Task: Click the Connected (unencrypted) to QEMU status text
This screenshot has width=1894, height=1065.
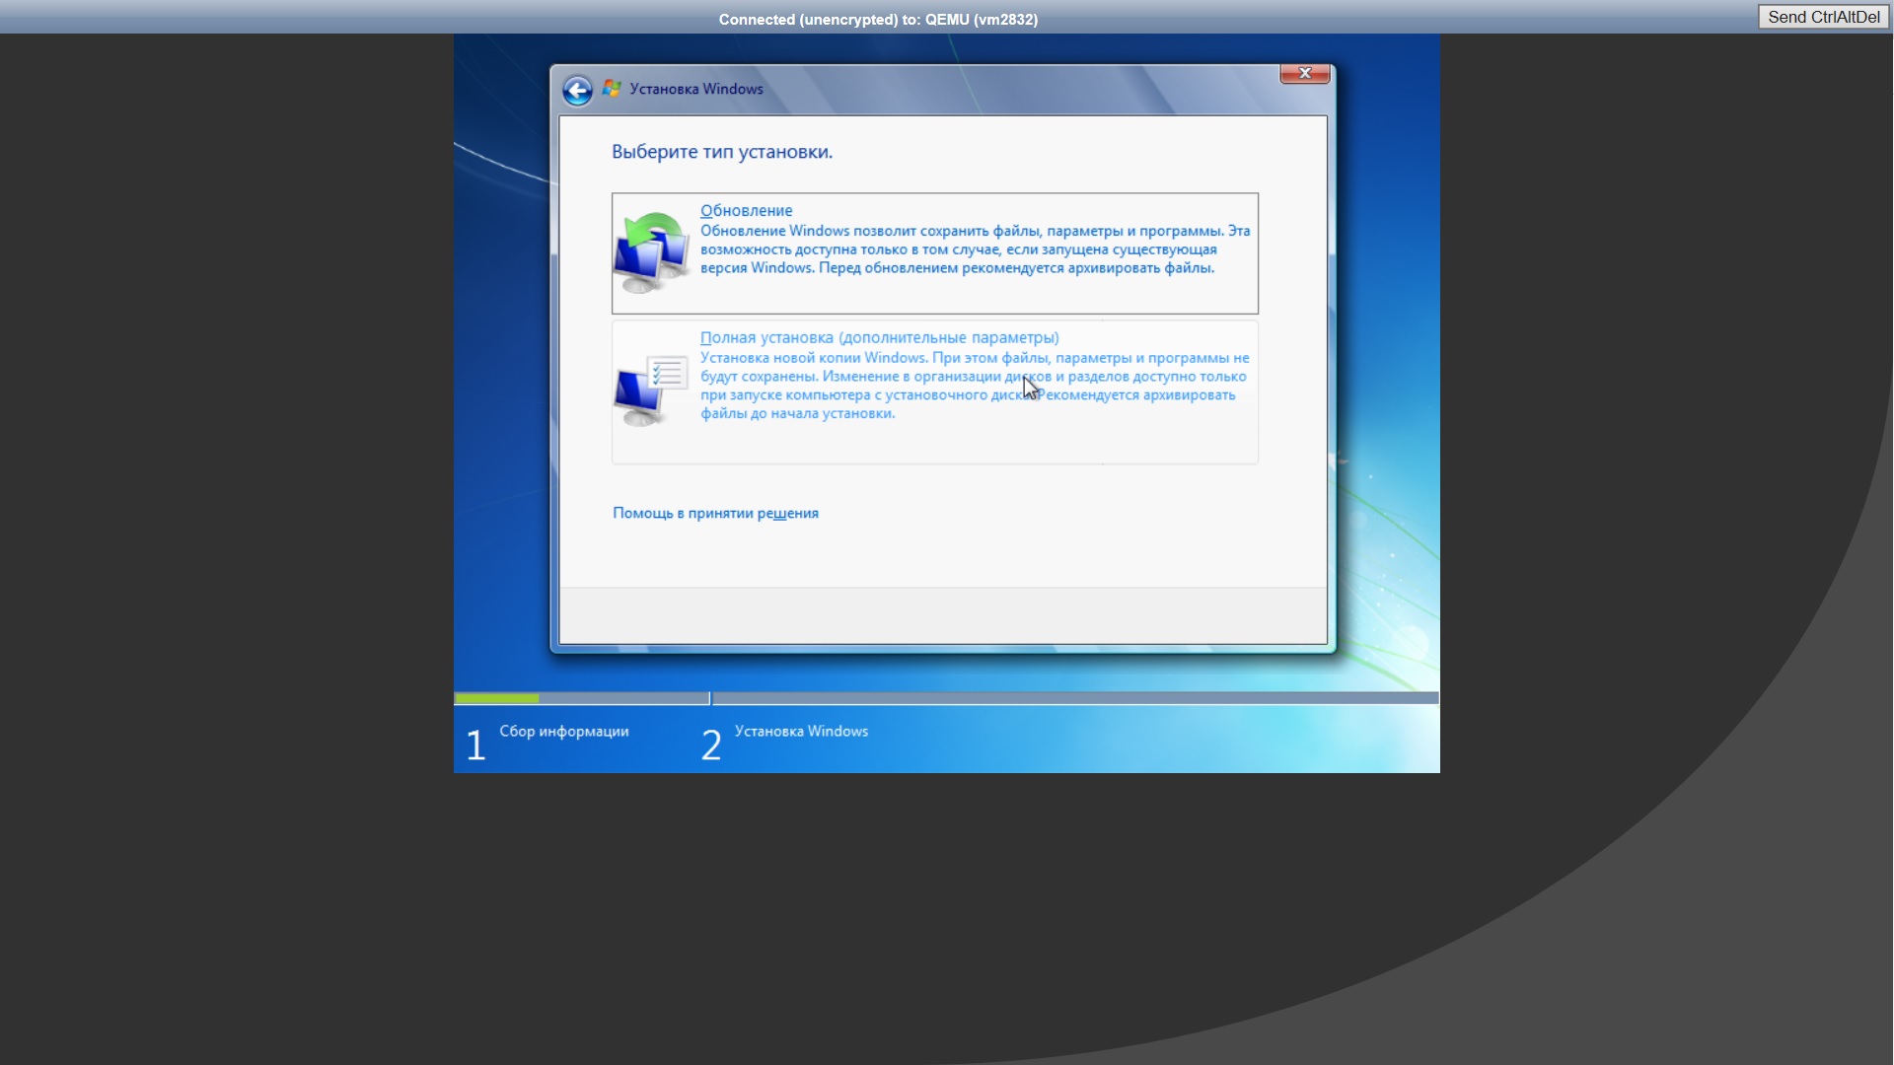Action: point(878,19)
